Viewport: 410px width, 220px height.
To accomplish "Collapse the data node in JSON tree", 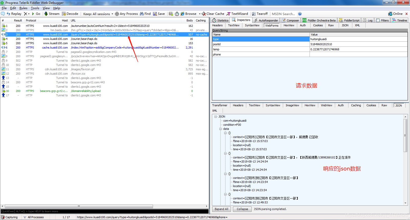I will click(x=220, y=129).
